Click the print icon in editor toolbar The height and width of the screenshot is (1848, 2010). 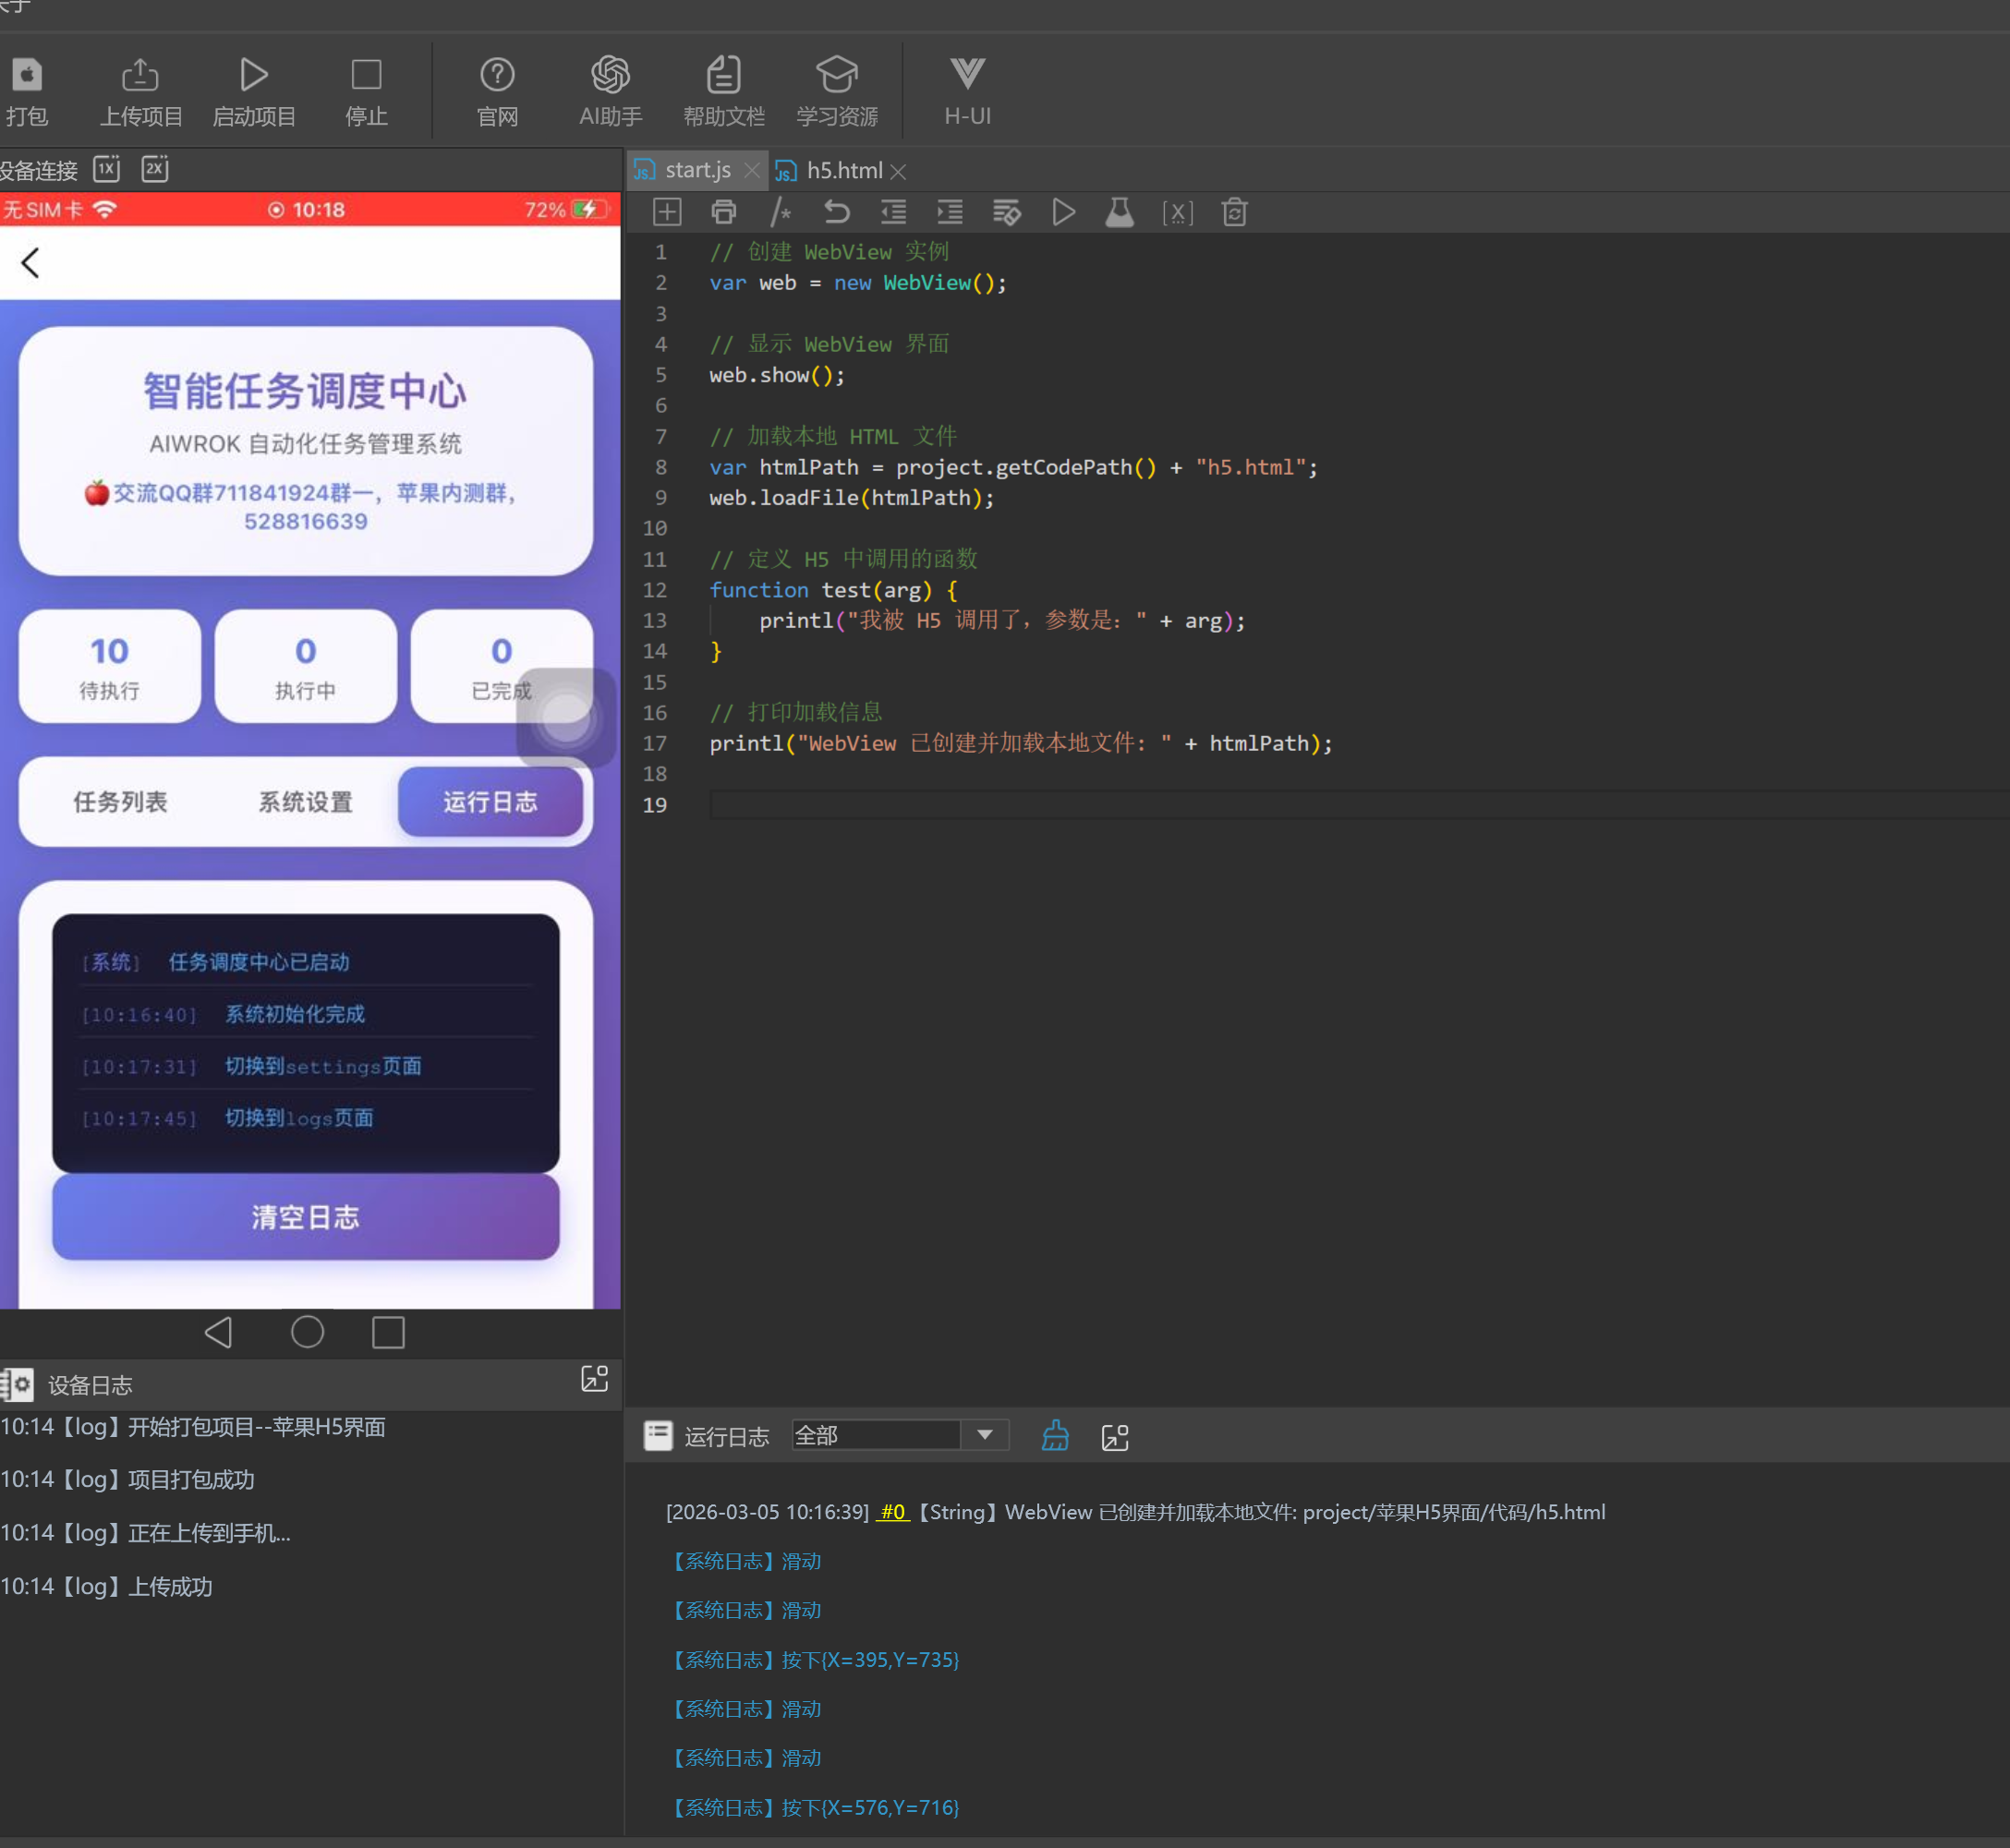[723, 213]
